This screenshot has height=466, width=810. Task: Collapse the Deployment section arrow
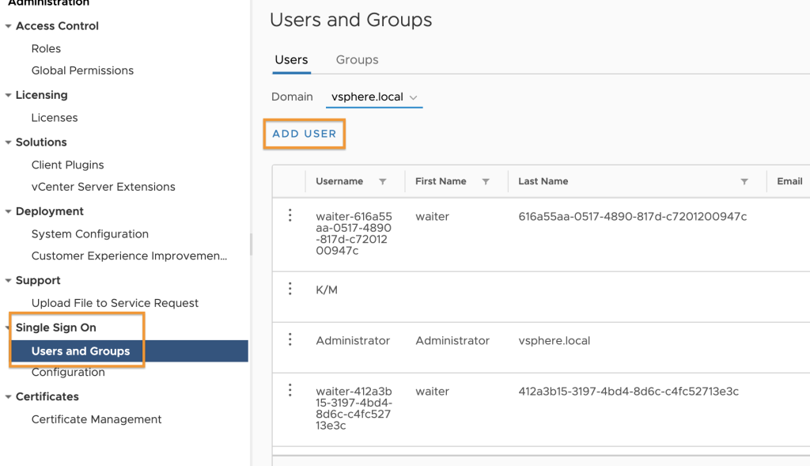click(x=8, y=211)
